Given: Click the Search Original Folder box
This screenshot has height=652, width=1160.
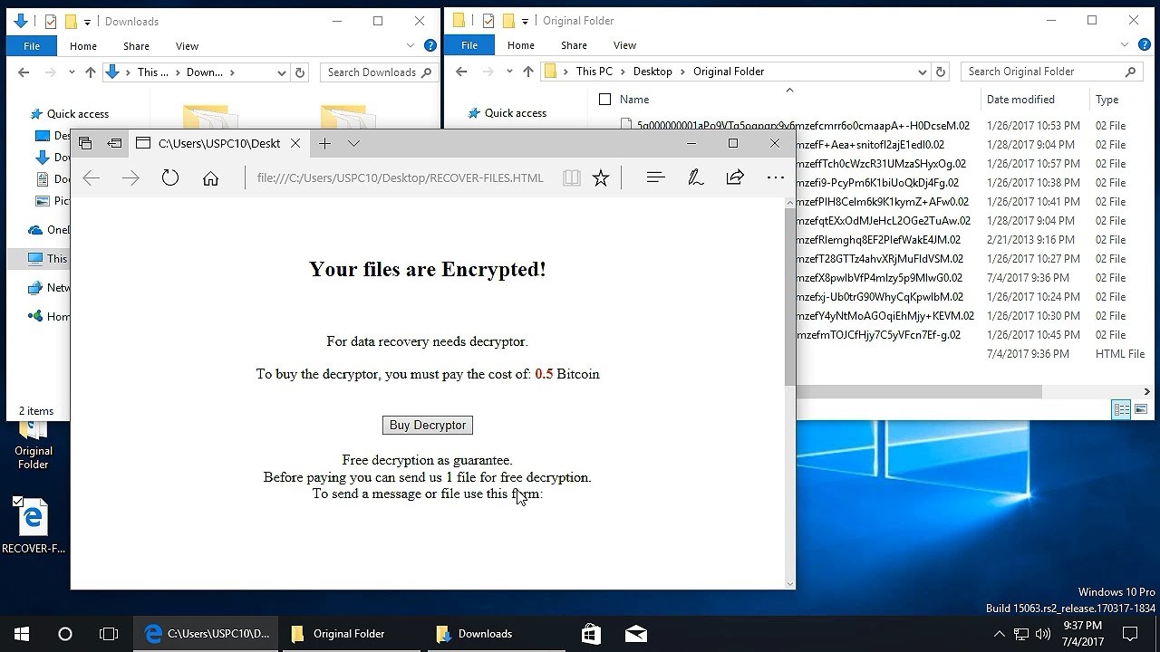Looking at the screenshot, I should click(x=1051, y=72).
